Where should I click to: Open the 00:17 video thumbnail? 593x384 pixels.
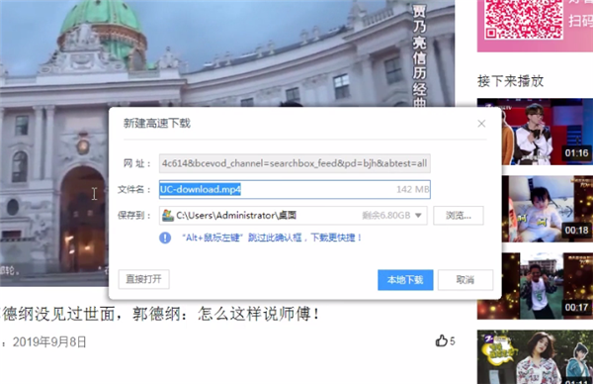pyautogui.click(x=535, y=286)
